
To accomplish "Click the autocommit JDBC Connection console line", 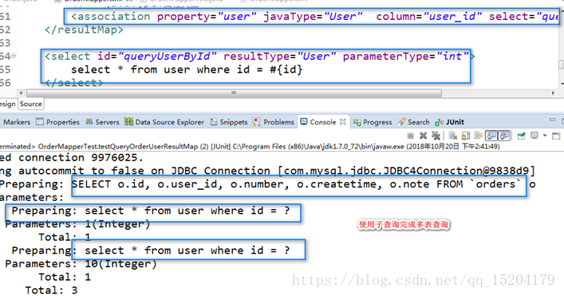I will [267, 171].
